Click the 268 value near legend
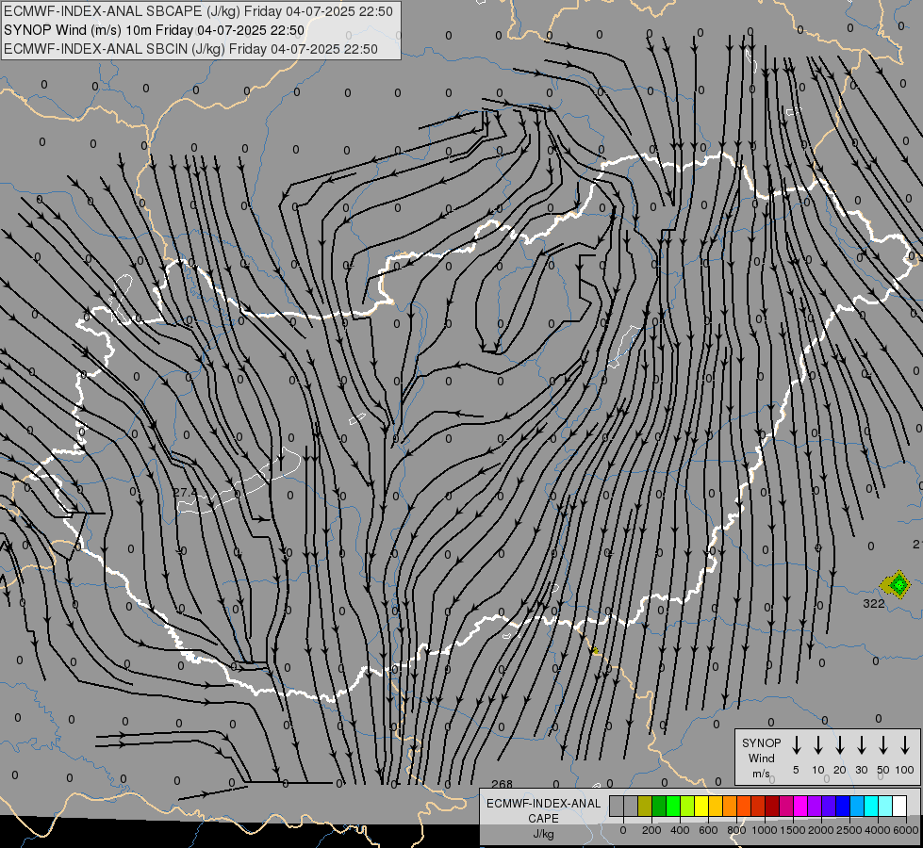Viewport: 923px width, 848px height. coord(503,784)
